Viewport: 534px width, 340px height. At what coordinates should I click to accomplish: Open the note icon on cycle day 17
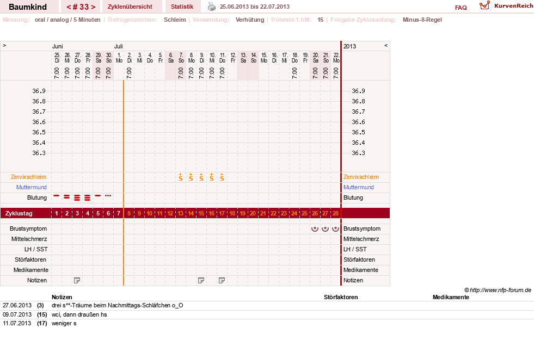(222, 281)
